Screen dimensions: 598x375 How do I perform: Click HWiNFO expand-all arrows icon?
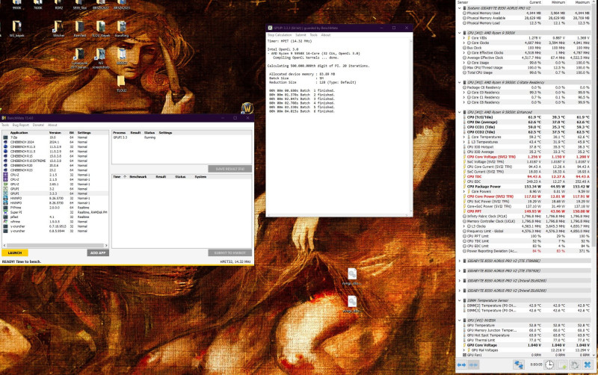click(x=461, y=365)
